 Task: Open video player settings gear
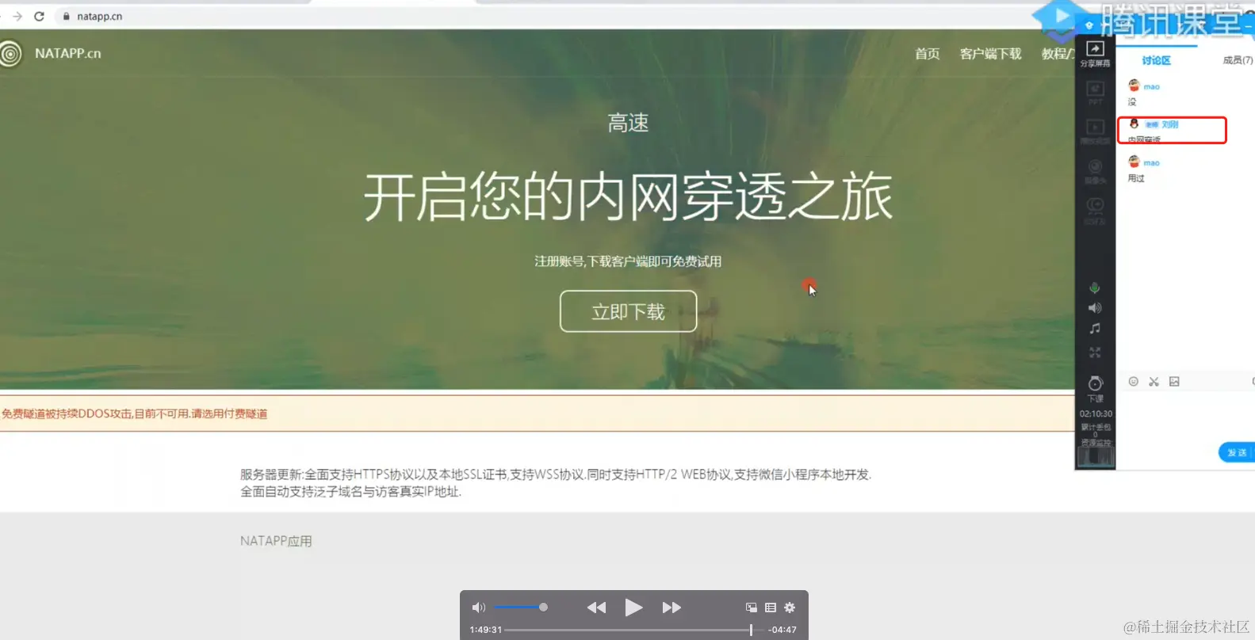pos(790,608)
